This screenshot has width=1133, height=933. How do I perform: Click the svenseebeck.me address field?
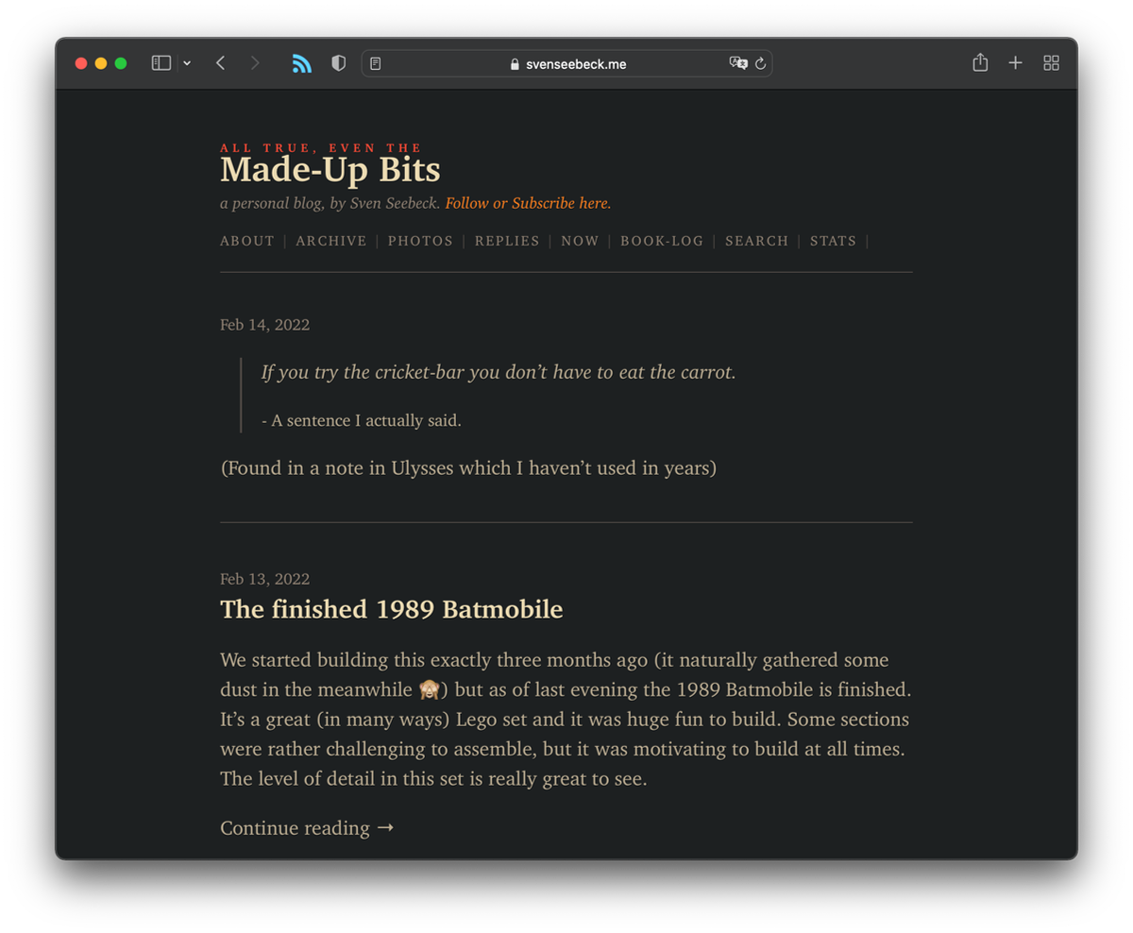click(566, 64)
